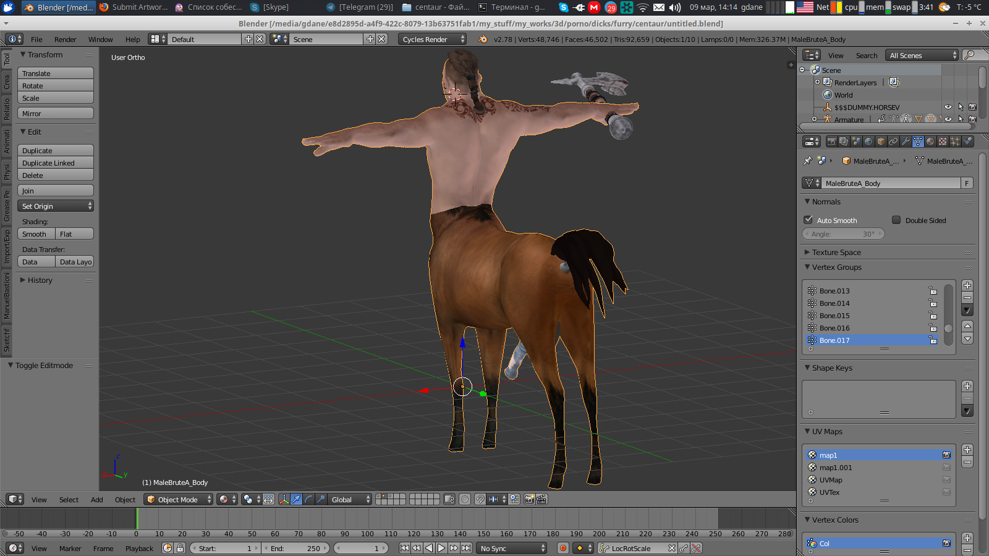
Task: Open the Modifiers wrench tab in Properties
Action: [x=906, y=141]
